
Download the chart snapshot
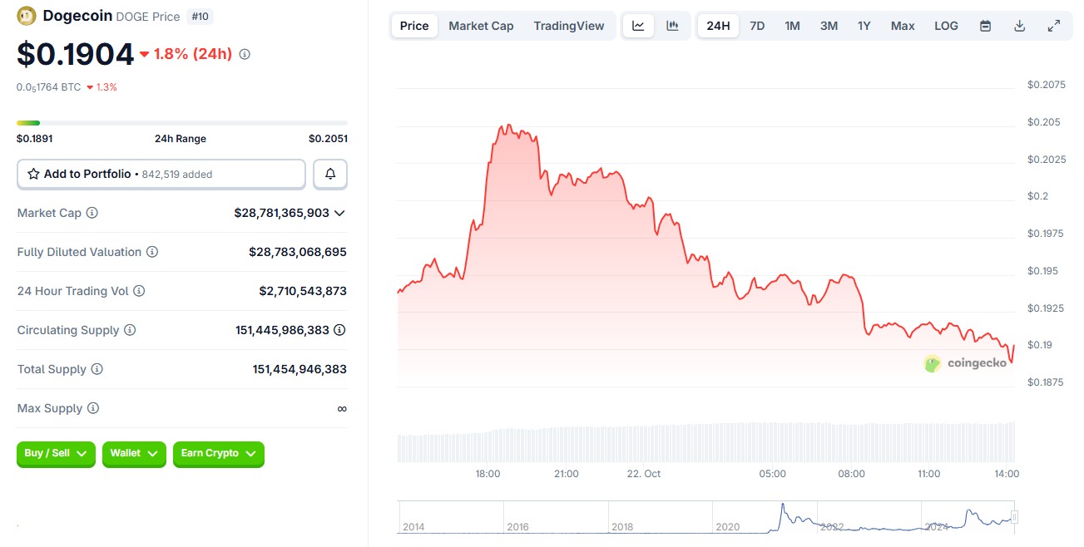tap(1019, 26)
